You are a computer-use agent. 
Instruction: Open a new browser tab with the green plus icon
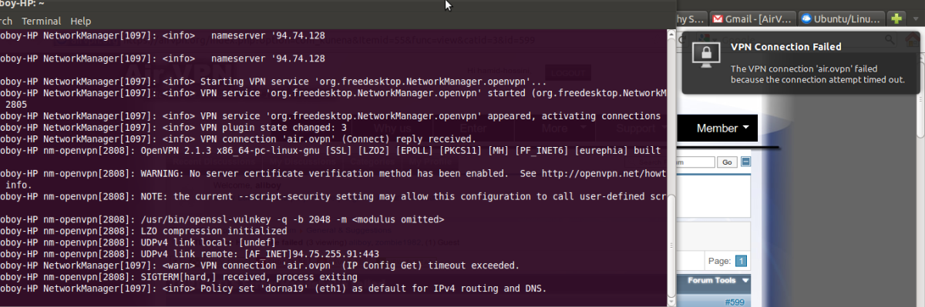[896, 18]
